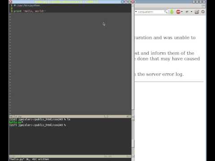Click line 1 shebang '#!/usr/bin/python'
Viewport: 215px width, 161px height.
point(27,5)
